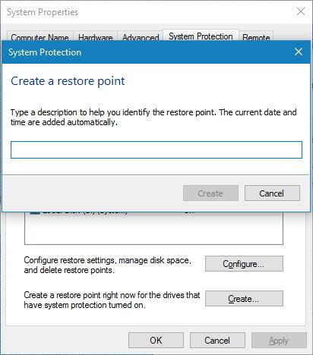The image size is (313, 355).
Task: Confirm System Properties with OK
Action: point(156,341)
